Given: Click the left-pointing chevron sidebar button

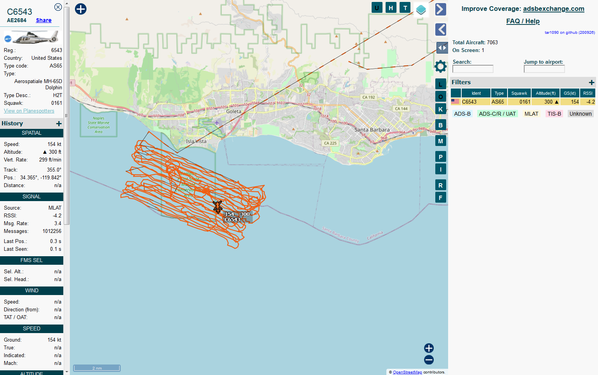Looking at the screenshot, I should click(441, 30).
